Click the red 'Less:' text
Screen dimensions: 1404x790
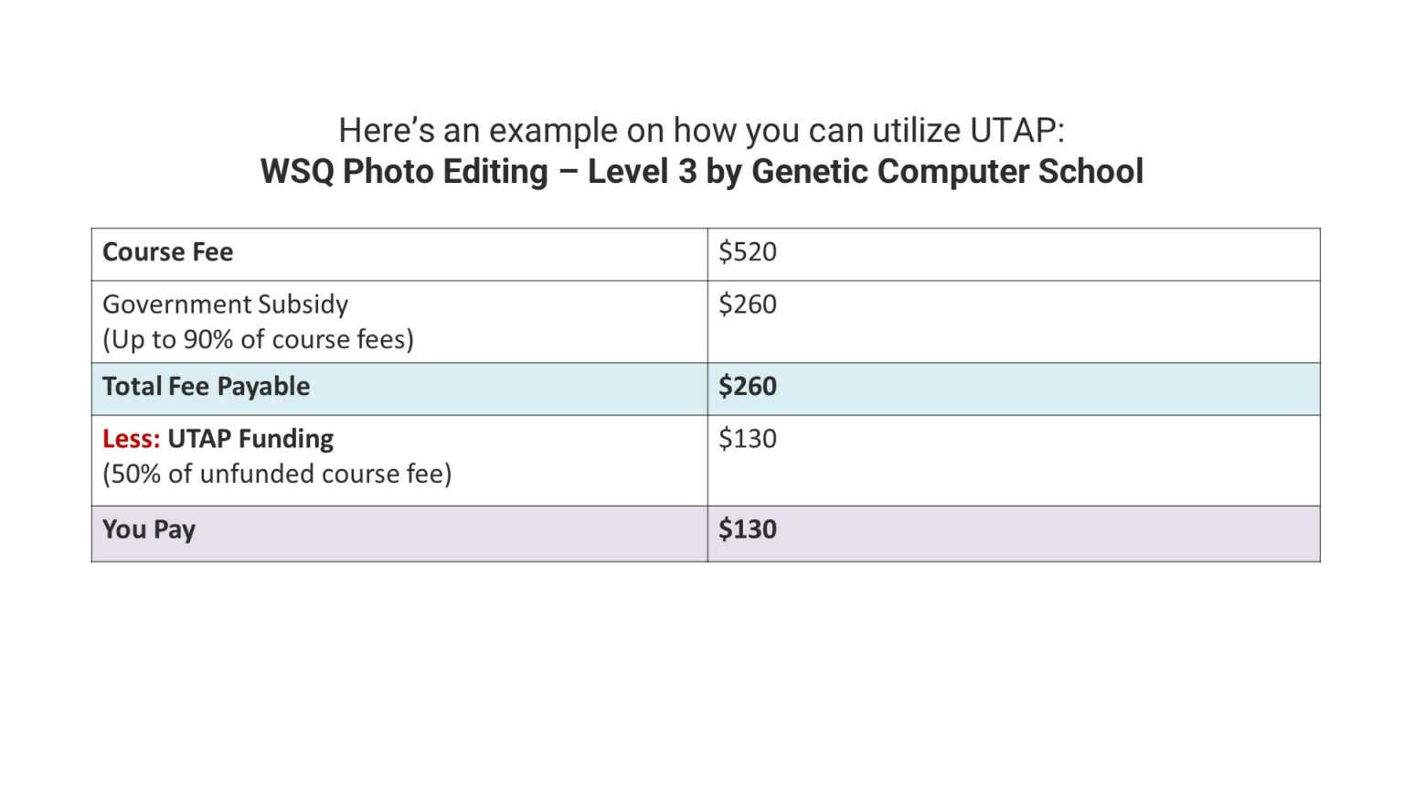(x=131, y=439)
